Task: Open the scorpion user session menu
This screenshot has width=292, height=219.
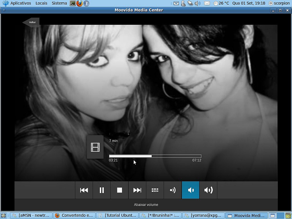Action: click(279, 3)
